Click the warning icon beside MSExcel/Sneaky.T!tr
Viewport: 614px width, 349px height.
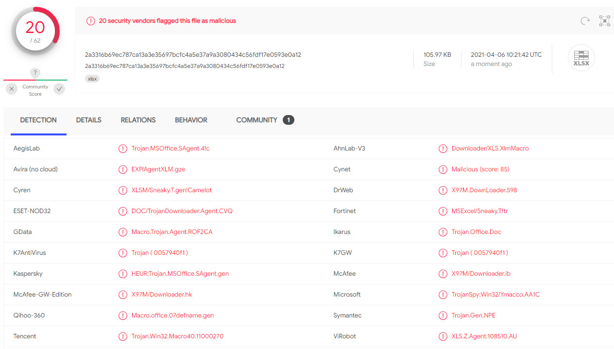[443, 211]
